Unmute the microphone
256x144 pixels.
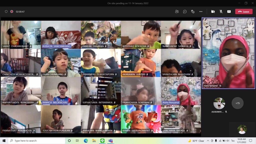221,11
